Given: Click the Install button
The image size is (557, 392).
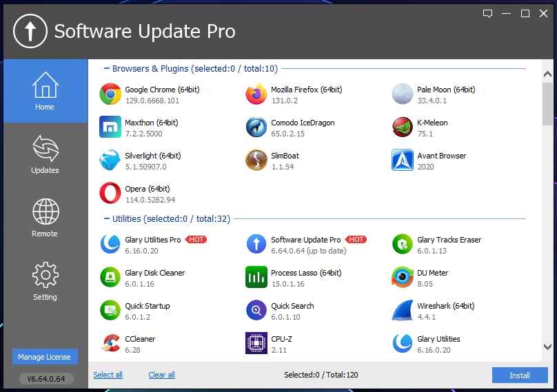Looking at the screenshot, I should tap(520, 375).
